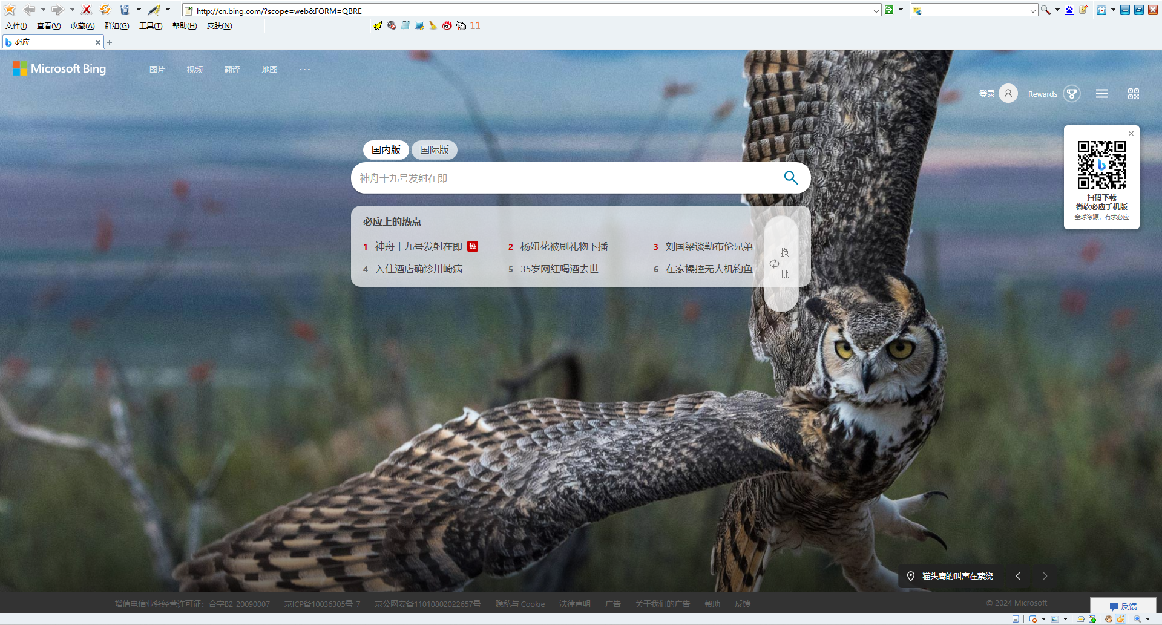This screenshot has height=625, width=1162.
Task: Expand the skin shirt dropdown arrow
Action: 1113,10
